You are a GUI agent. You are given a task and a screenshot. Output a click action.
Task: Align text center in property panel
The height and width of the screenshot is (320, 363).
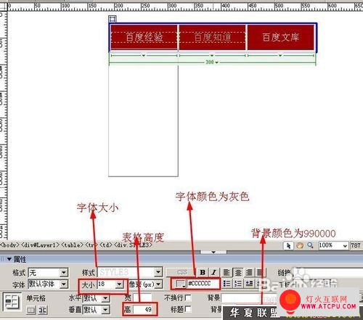(238, 273)
